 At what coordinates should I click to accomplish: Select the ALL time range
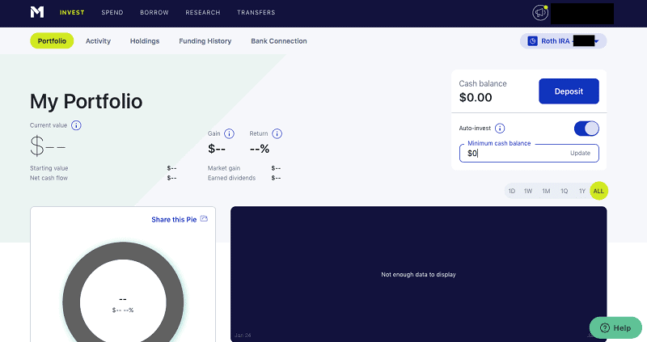(598, 191)
